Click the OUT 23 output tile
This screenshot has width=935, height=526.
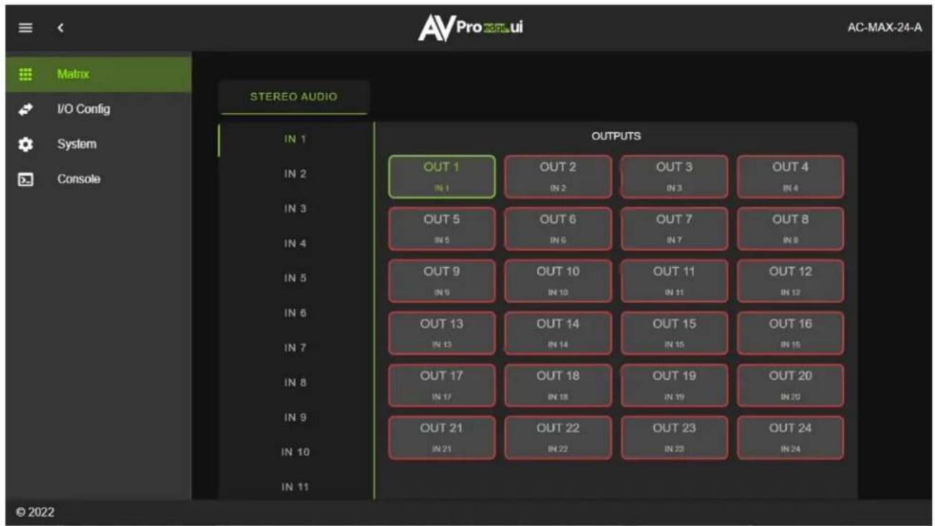tap(674, 438)
